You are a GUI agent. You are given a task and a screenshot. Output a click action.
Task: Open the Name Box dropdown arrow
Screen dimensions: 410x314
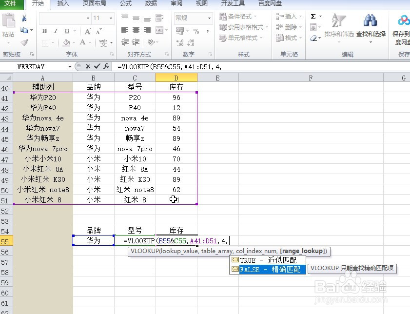click(x=70, y=67)
